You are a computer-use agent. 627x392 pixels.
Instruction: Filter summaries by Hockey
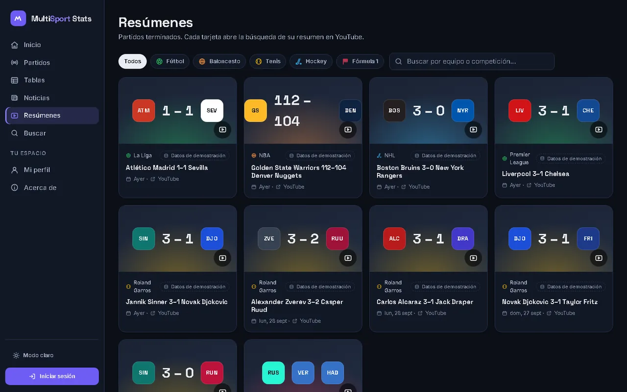click(x=311, y=61)
